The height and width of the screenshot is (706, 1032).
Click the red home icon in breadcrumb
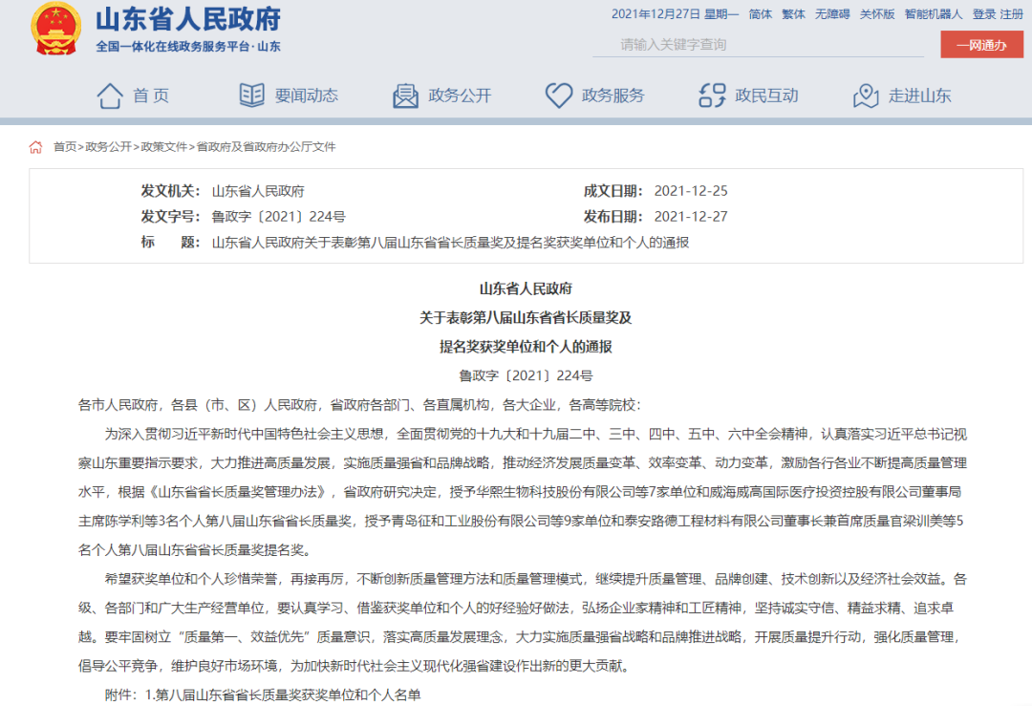pyautogui.click(x=36, y=147)
